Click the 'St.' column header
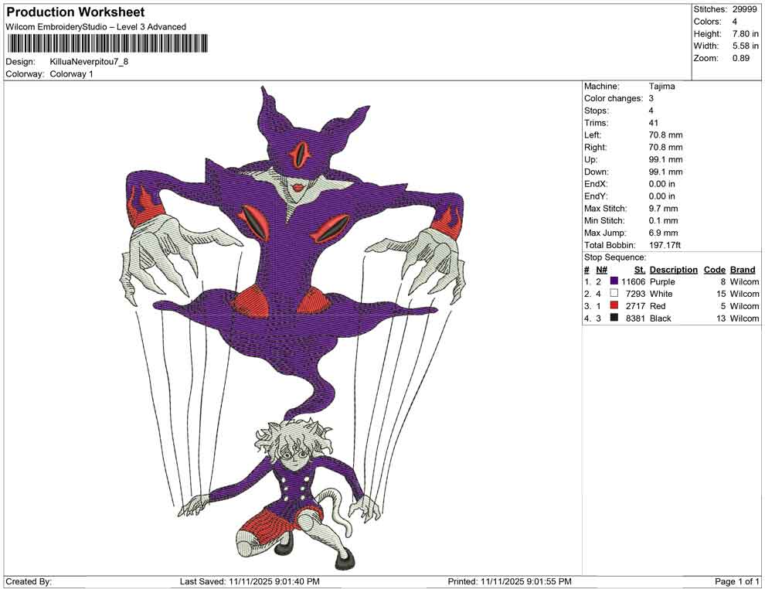 (x=640, y=270)
